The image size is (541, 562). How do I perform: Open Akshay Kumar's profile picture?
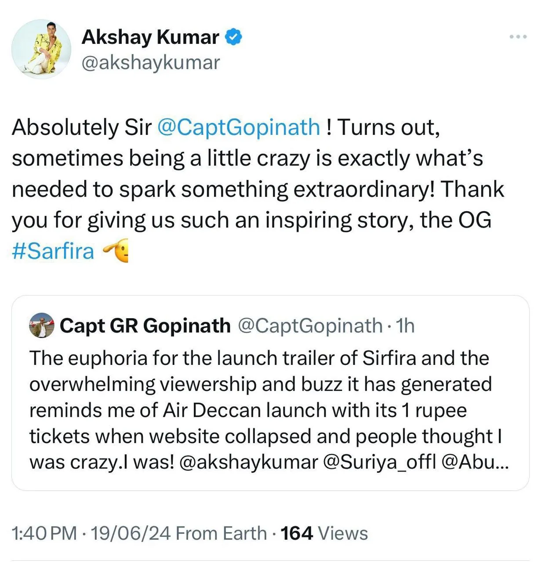41,49
